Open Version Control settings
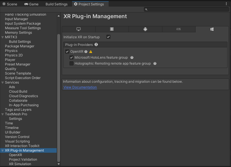231x167 pixels. click(x=17, y=137)
